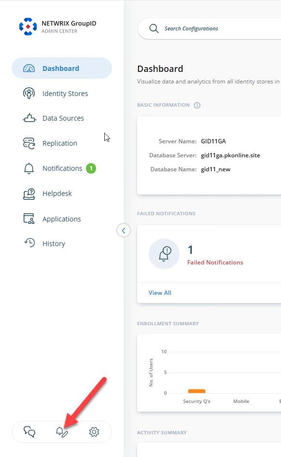Open the Helpdesk section
Viewport: 281px width, 457px height.
tap(57, 193)
